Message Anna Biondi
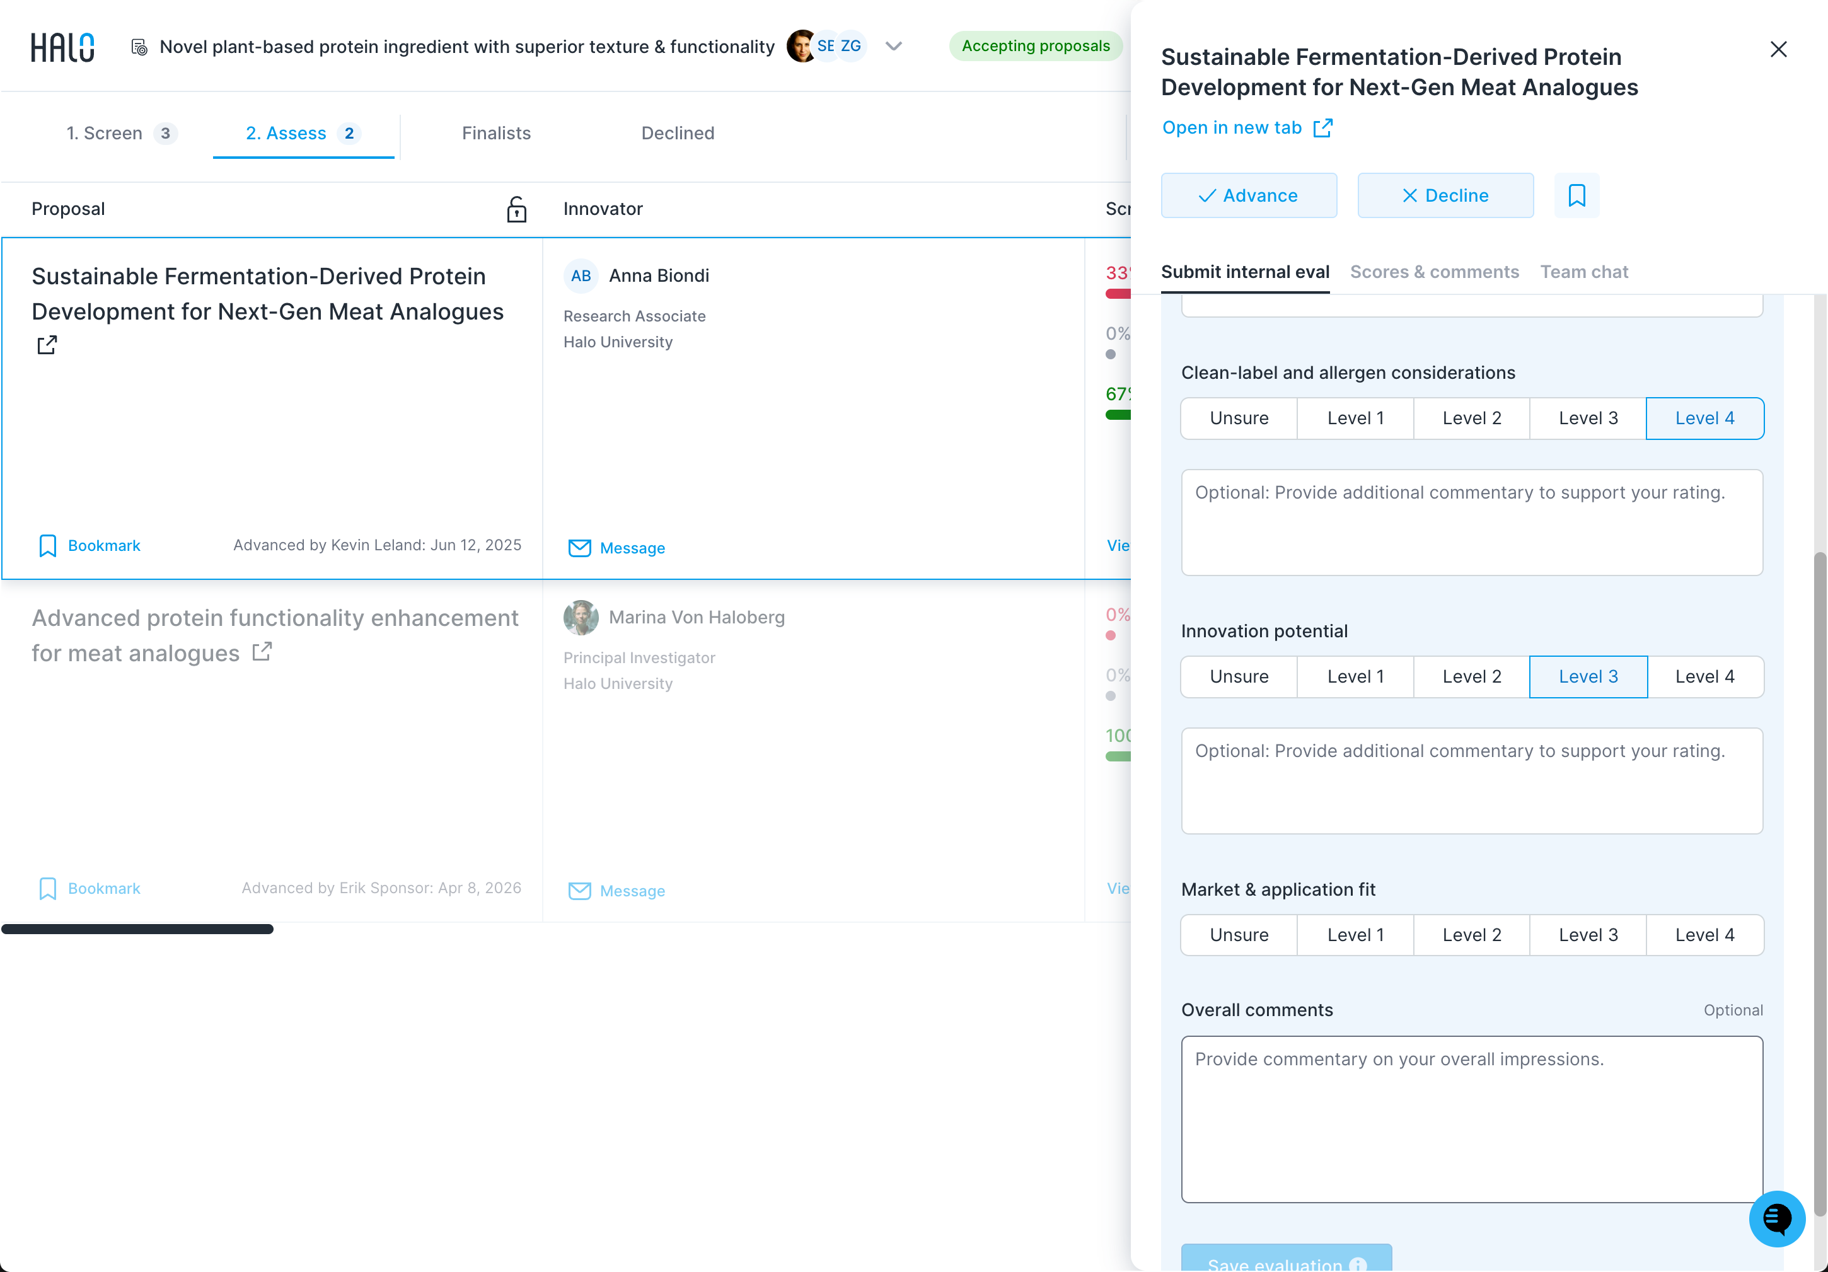This screenshot has width=1828, height=1272. (x=617, y=548)
